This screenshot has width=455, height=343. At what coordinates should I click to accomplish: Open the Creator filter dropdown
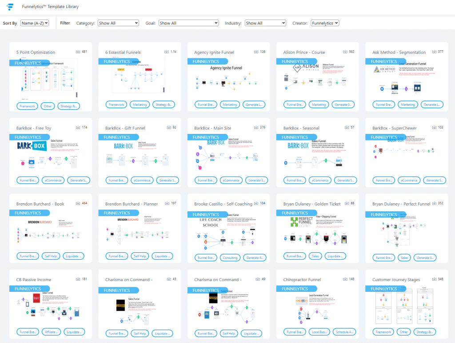tap(325, 23)
